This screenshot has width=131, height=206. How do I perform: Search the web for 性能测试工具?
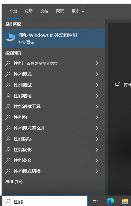coord(53,107)
